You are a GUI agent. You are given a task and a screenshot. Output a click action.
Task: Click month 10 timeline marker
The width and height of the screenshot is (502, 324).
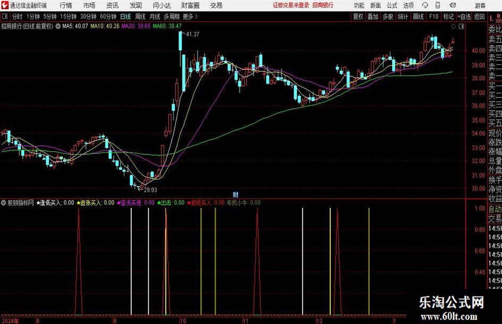click(x=183, y=321)
